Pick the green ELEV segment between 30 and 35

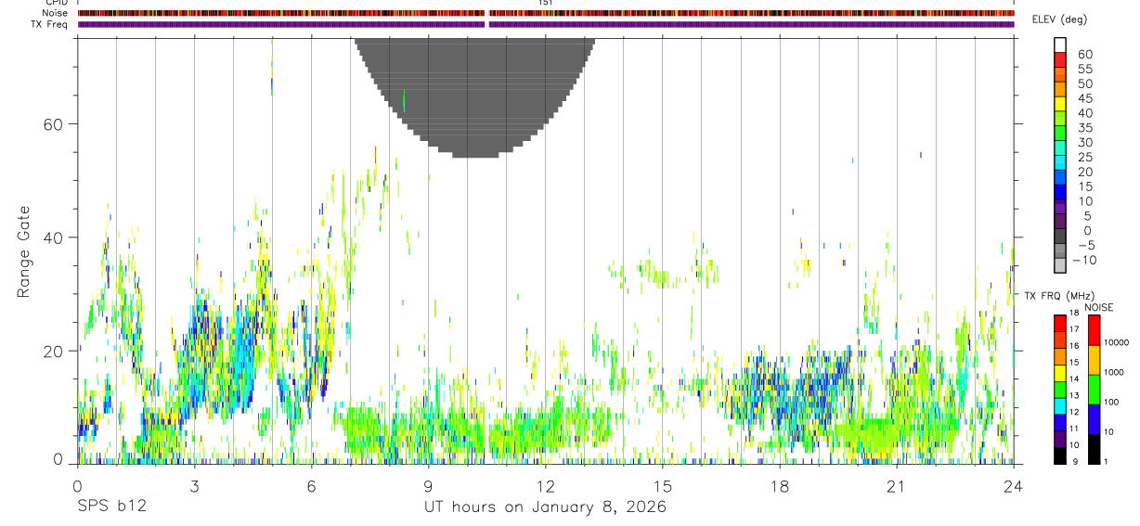pos(1060,134)
